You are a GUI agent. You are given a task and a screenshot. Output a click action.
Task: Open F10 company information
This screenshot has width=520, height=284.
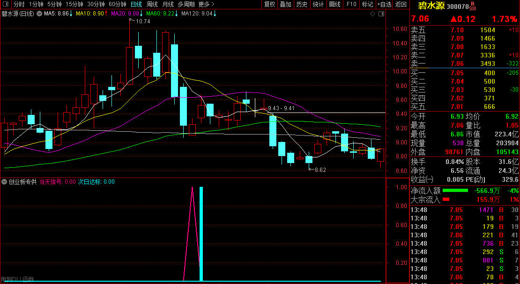pos(351,5)
